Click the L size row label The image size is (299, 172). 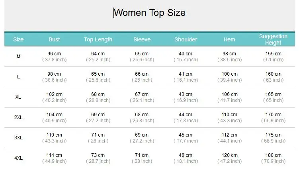coord(18,77)
